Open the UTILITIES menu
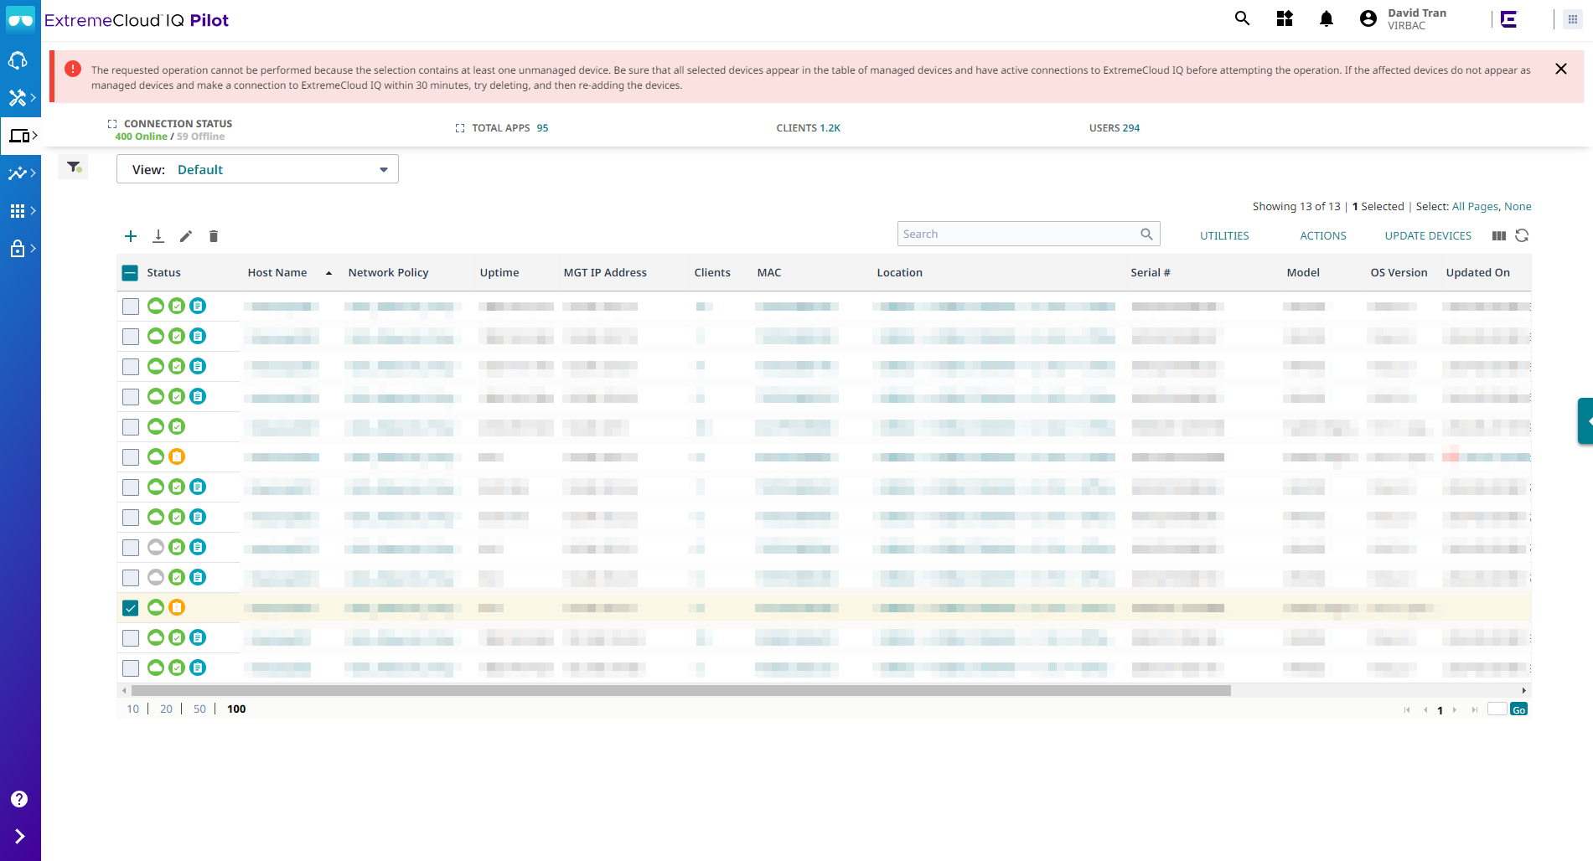This screenshot has height=861, width=1593. [1224, 236]
